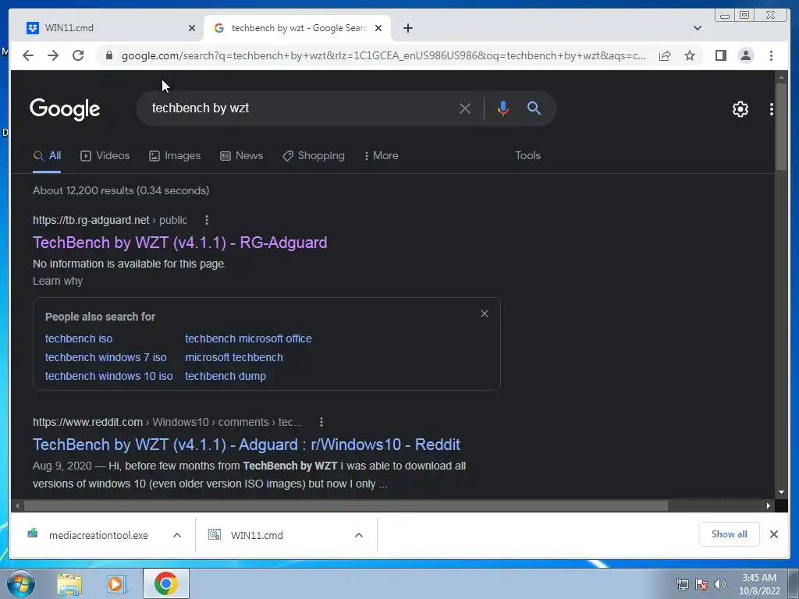Switch to Videos results

pos(105,156)
